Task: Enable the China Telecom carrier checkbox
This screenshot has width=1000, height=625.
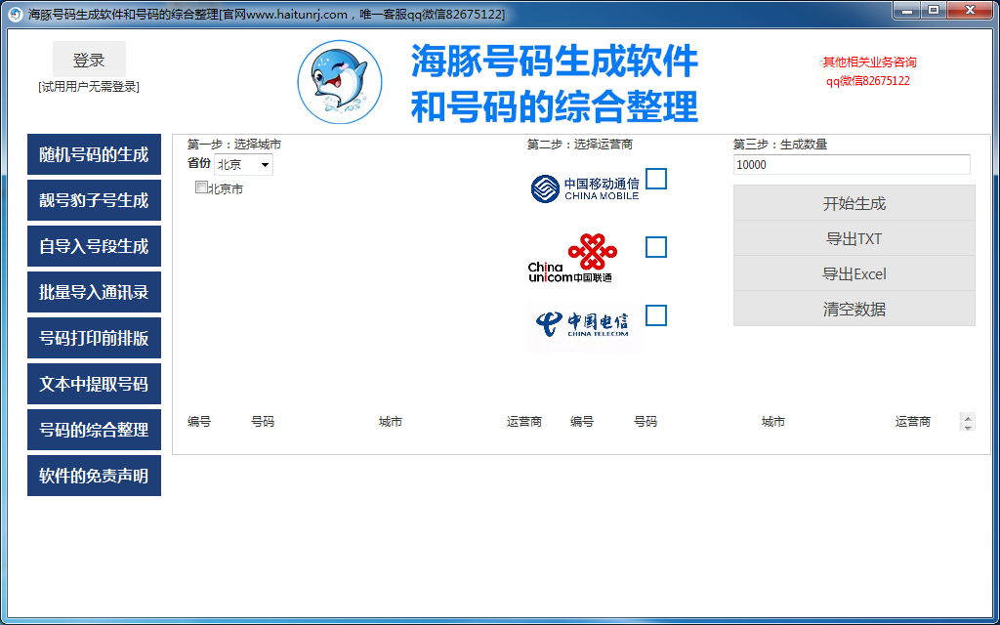Action: 656,315
